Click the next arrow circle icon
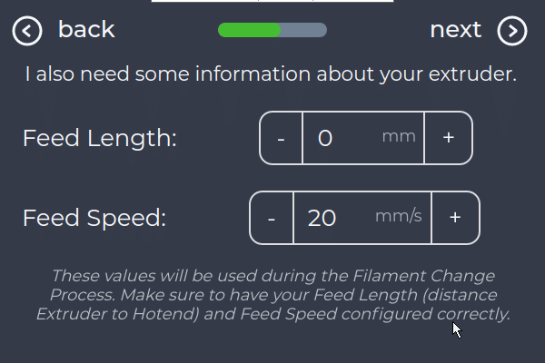Screen dimensions: 545x363 pyautogui.click(x=512, y=31)
